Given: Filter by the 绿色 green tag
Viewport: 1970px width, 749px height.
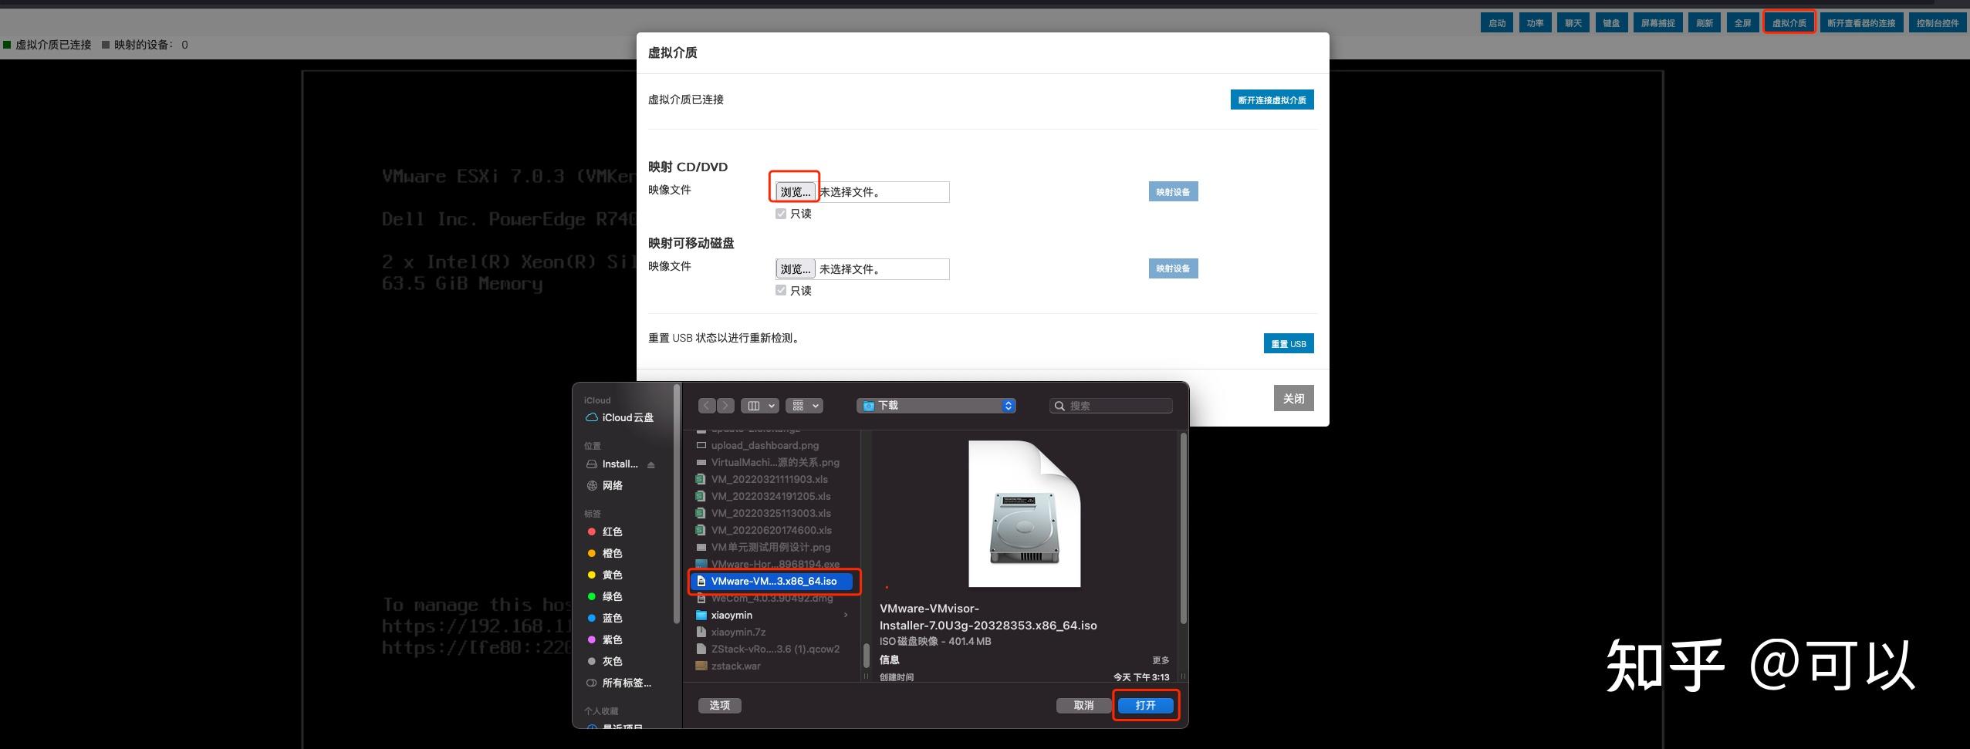Looking at the screenshot, I should 605,597.
